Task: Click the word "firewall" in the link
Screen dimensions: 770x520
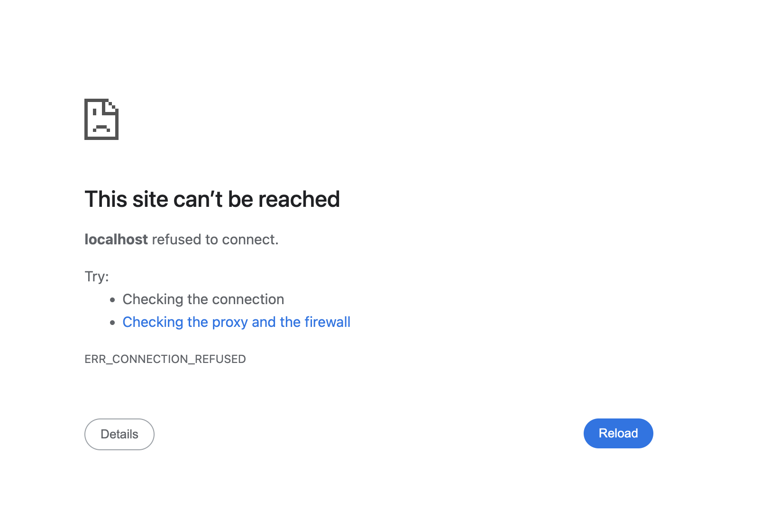Action: pos(327,322)
